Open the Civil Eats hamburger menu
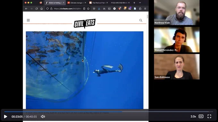The height and width of the screenshot is (122, 218). pyautogui.click(x=28, y=20)
